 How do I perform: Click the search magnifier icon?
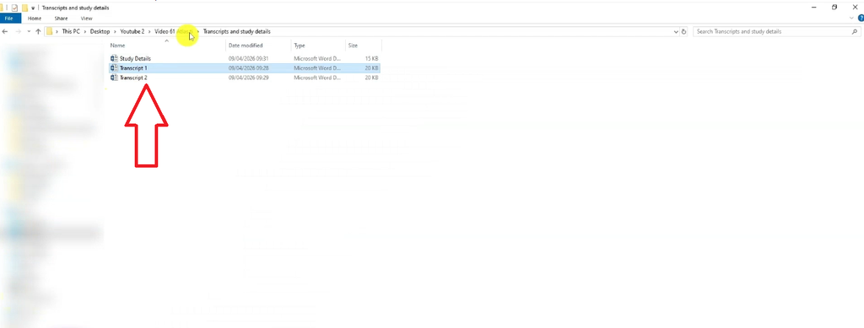click(x=855, y=32)
